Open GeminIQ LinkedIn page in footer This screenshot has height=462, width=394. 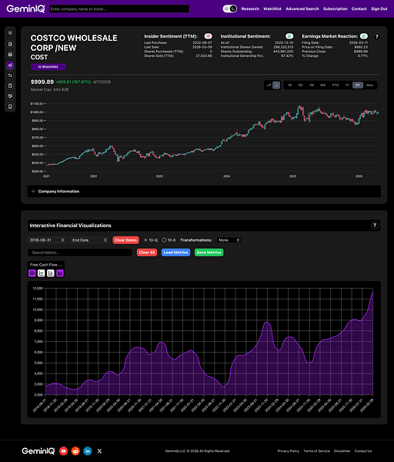88,450
